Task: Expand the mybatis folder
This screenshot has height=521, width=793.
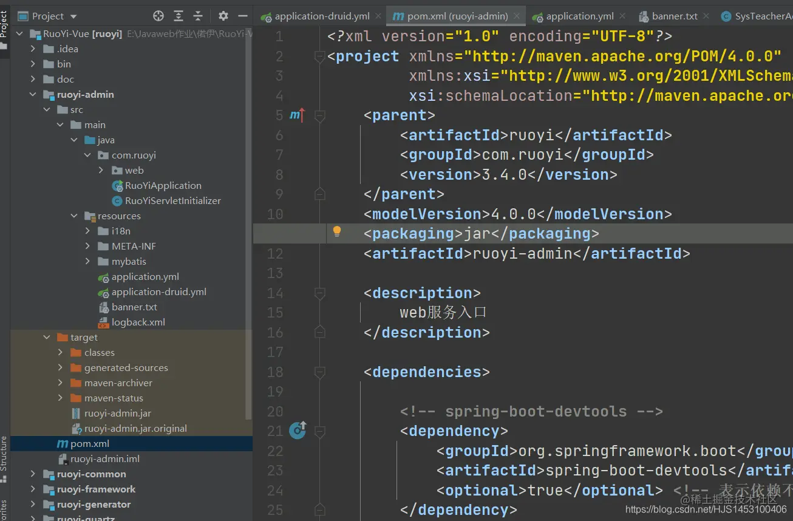Action: 88,262
